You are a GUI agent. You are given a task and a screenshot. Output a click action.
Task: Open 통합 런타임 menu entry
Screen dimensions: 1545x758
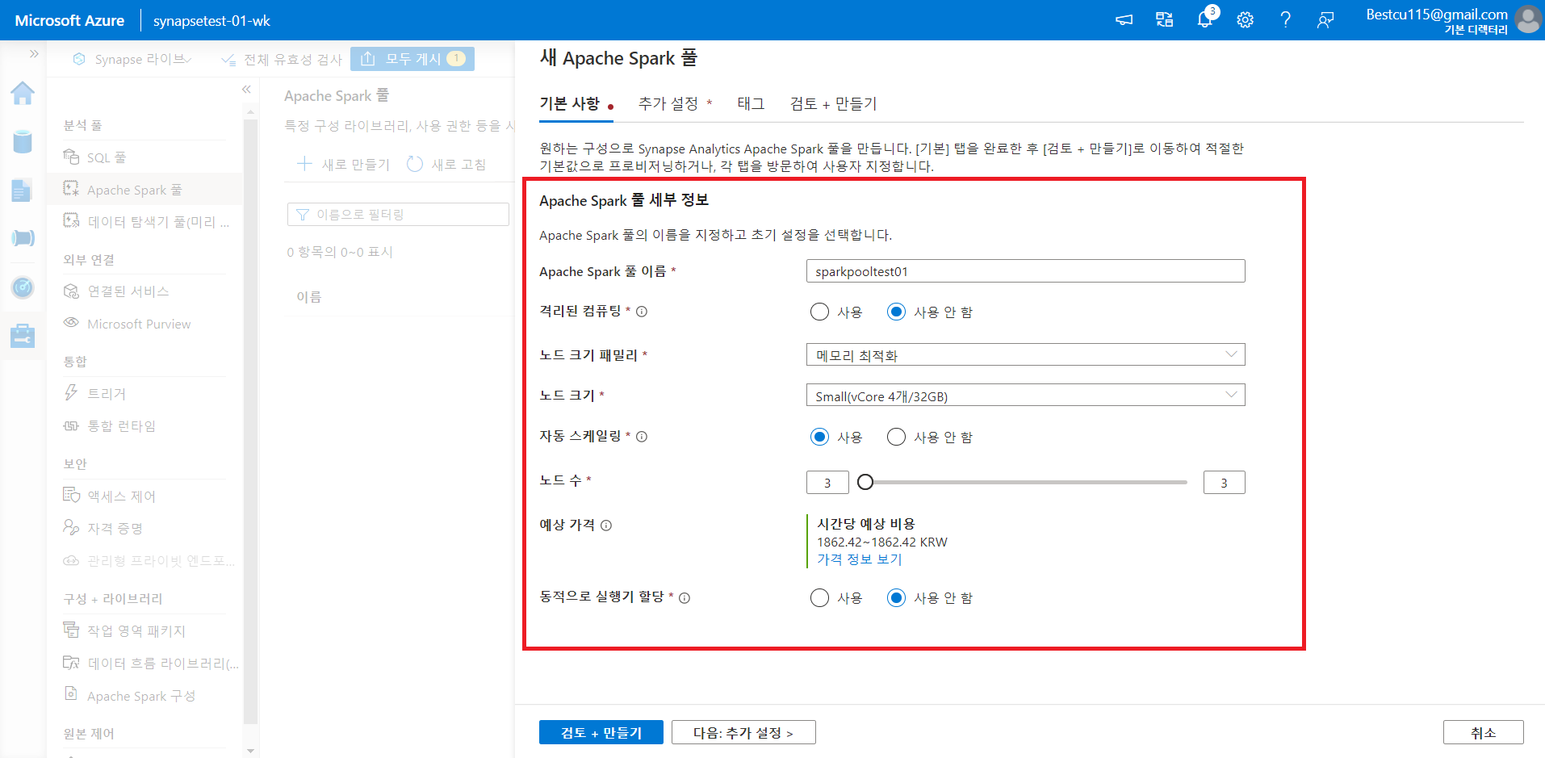(144, 425)
